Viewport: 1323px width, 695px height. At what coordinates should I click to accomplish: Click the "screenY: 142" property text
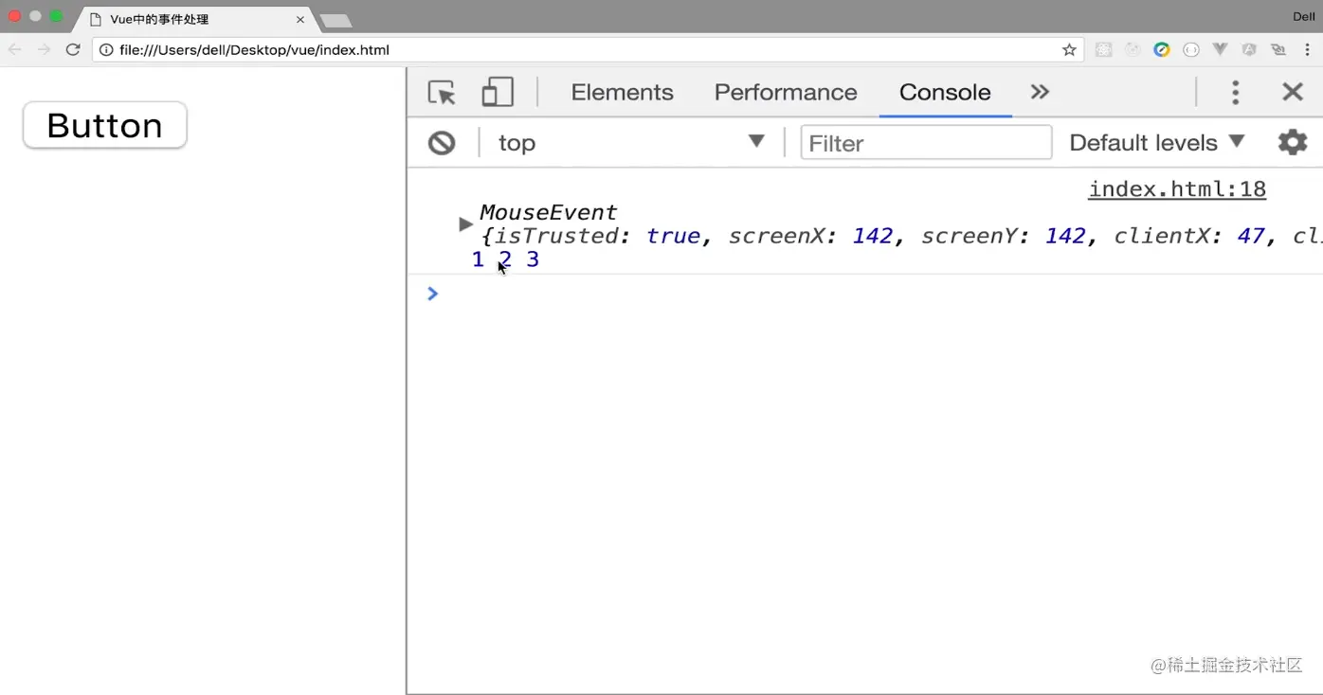[x=1004, y=236]
